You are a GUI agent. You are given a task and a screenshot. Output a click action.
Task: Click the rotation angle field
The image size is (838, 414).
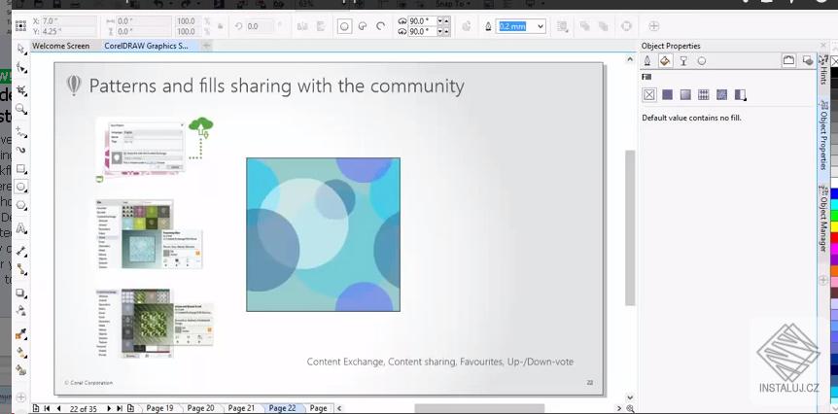click(x=261, y=26)
